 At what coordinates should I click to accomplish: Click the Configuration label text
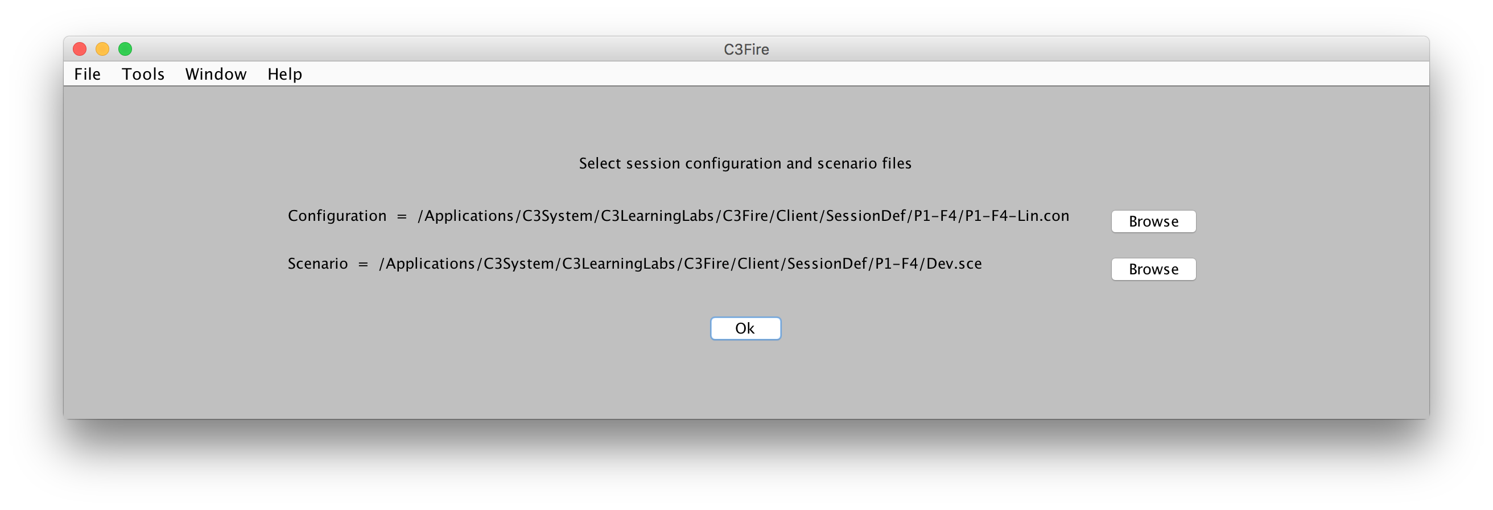[x=337, y=216]
